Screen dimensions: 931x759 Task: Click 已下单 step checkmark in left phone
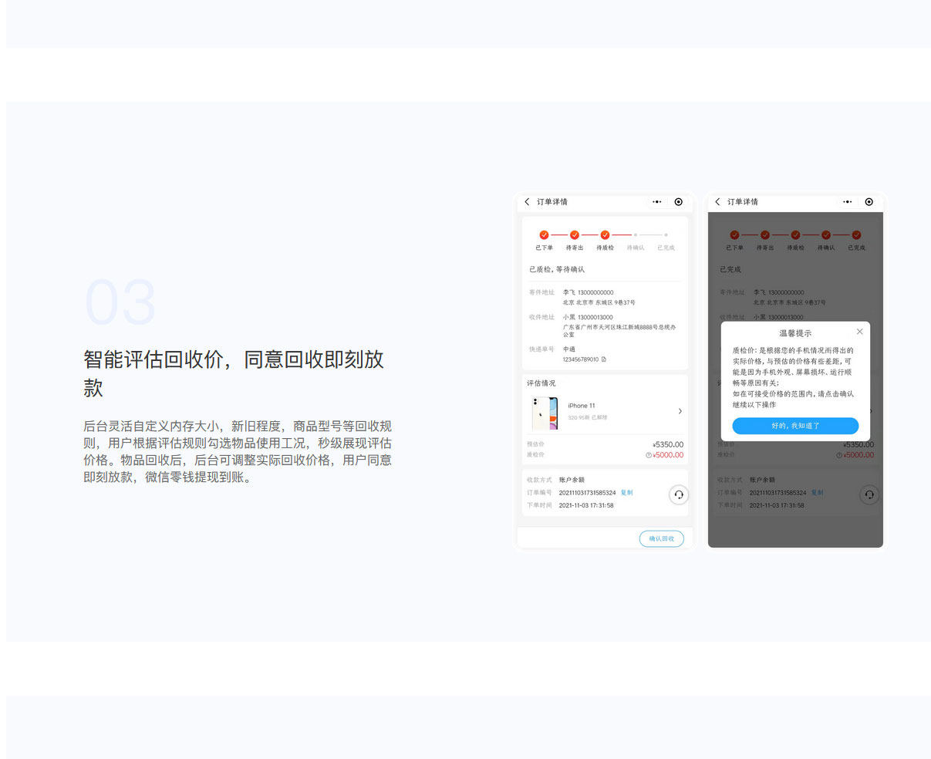544,234
